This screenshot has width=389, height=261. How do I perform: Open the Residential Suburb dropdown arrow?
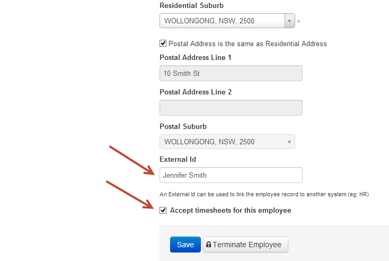coord(289,21)
